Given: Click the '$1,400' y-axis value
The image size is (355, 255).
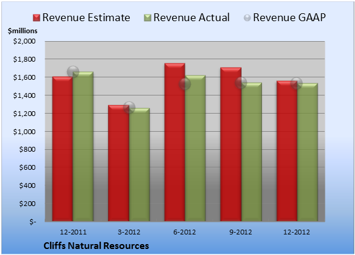Looking at the screenshot, I should 24,95.
